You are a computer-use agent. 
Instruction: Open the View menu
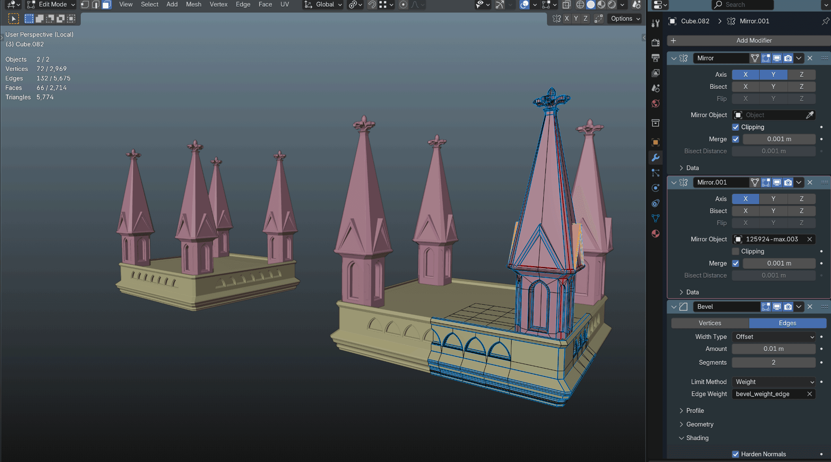click(x=126, y=4)
